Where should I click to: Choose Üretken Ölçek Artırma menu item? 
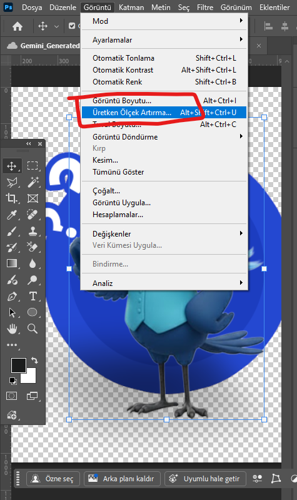pos(164,113)
